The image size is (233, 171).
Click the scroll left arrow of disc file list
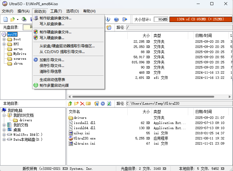69,97
